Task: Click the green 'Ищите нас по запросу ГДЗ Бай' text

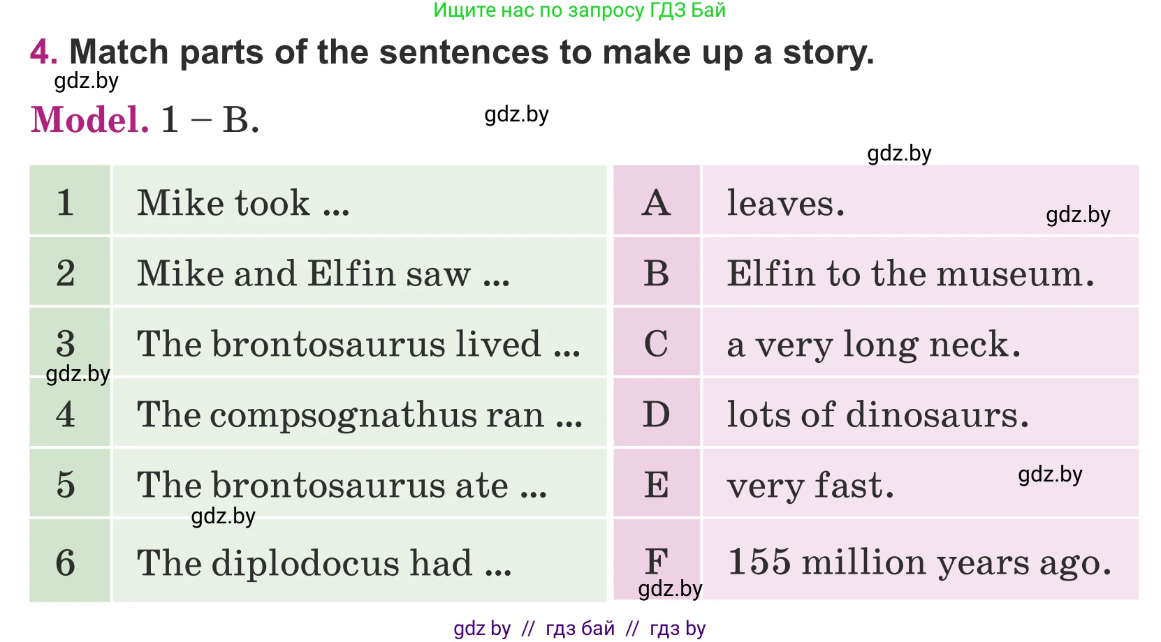Action: (579, 10)
